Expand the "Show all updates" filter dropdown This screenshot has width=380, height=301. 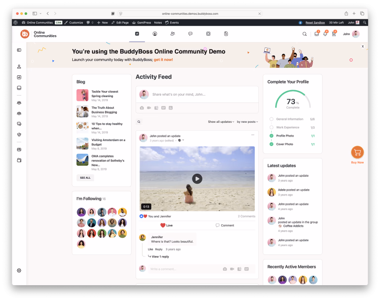(221, 122)
